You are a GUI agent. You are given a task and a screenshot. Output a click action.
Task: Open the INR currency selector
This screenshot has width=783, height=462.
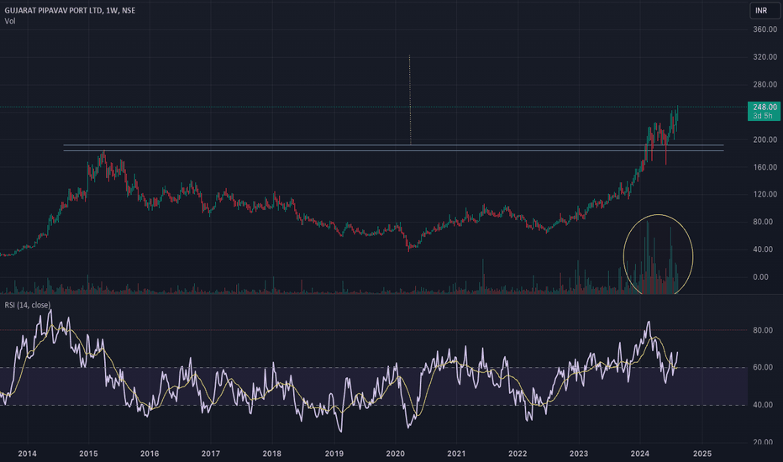click(765, 10)
